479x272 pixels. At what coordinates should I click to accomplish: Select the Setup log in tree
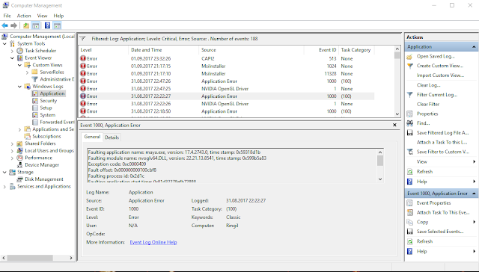point(46,108)
